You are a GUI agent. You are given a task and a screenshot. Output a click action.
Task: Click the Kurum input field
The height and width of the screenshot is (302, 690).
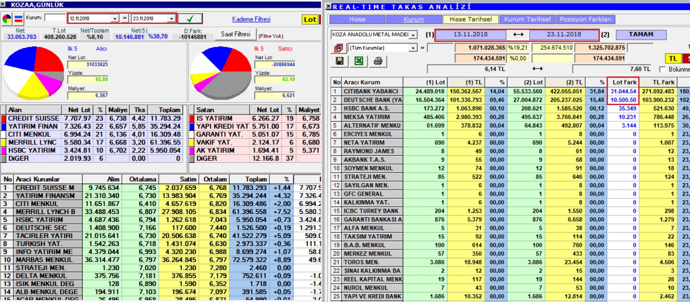tap(55, 18)
